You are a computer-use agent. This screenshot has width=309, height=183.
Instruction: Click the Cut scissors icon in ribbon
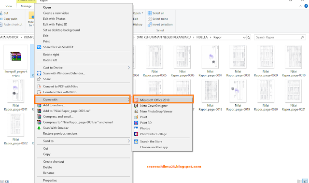pyautogui.click(x=1, y=13)
